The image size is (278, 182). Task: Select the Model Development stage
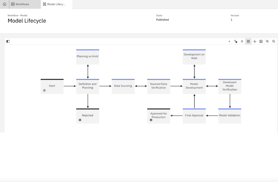pyautogui.click(x=194, y=86)
